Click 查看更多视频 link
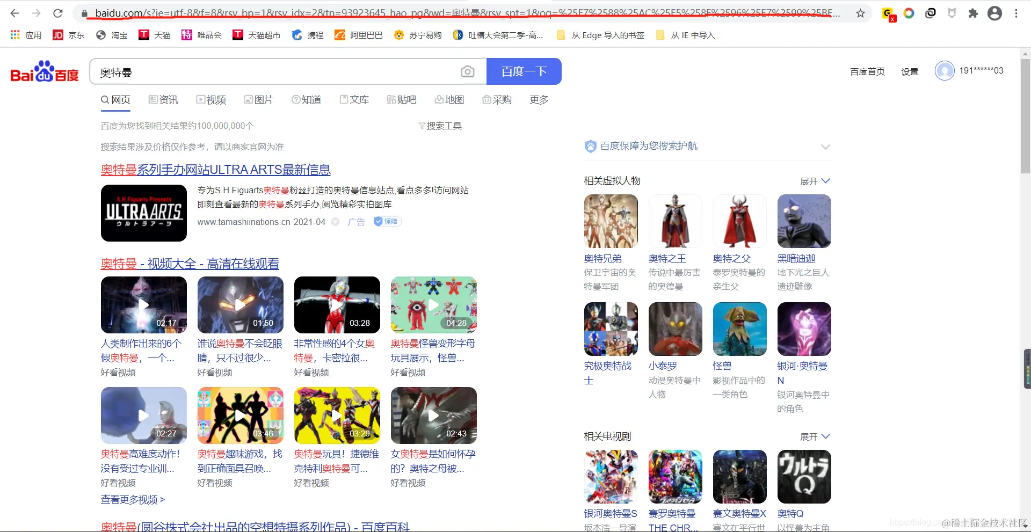This screenshot has height=532, width=1031. point(133,499)
